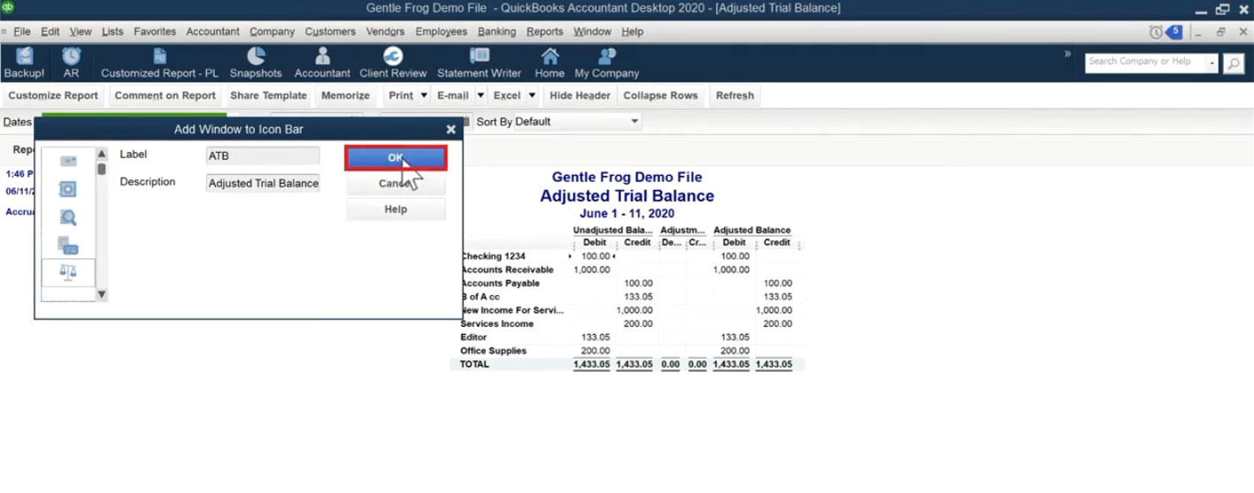Click Hide Header button
This screenshot has width=1254, height=493.
coord(580,95)
